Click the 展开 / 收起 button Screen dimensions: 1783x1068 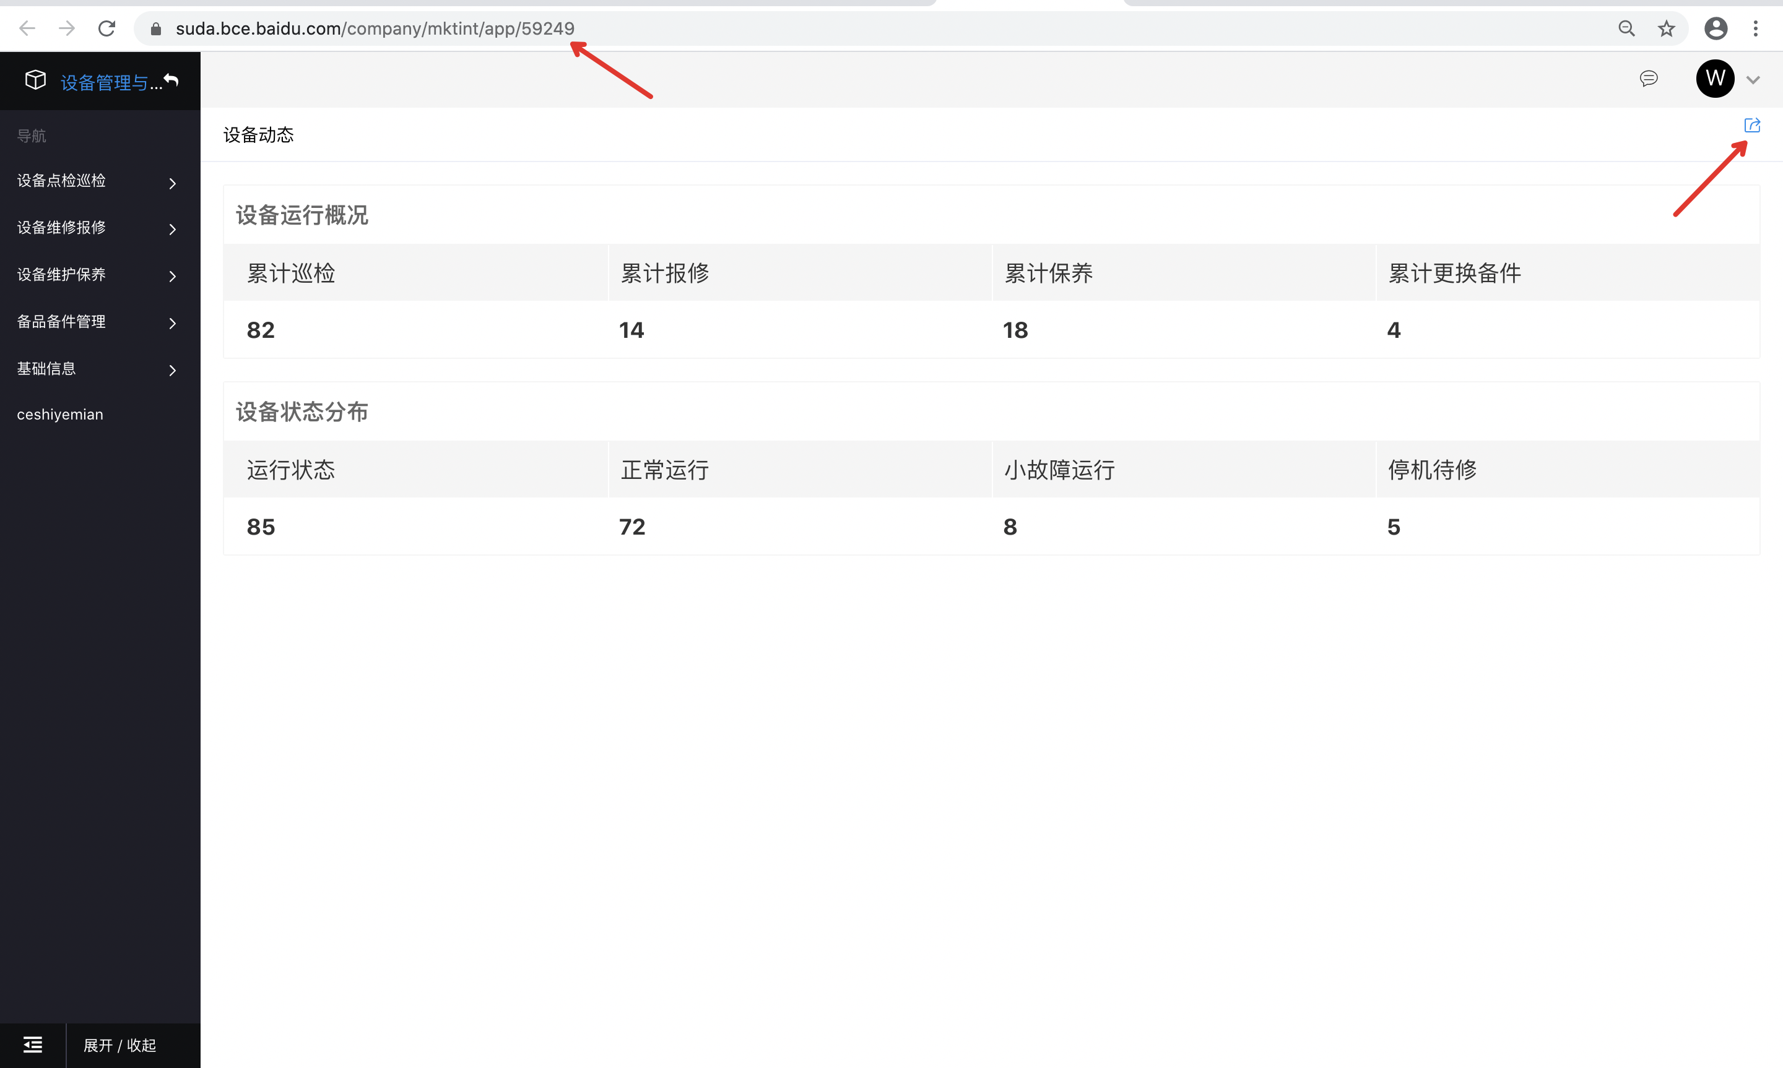point(119,1045)
